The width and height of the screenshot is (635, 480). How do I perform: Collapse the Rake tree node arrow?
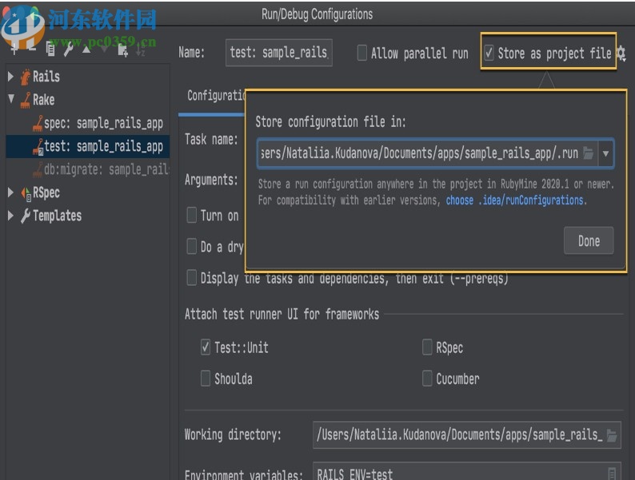[11, 99]
